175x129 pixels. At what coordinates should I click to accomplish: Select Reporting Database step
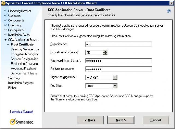click(x=24, y=68)
